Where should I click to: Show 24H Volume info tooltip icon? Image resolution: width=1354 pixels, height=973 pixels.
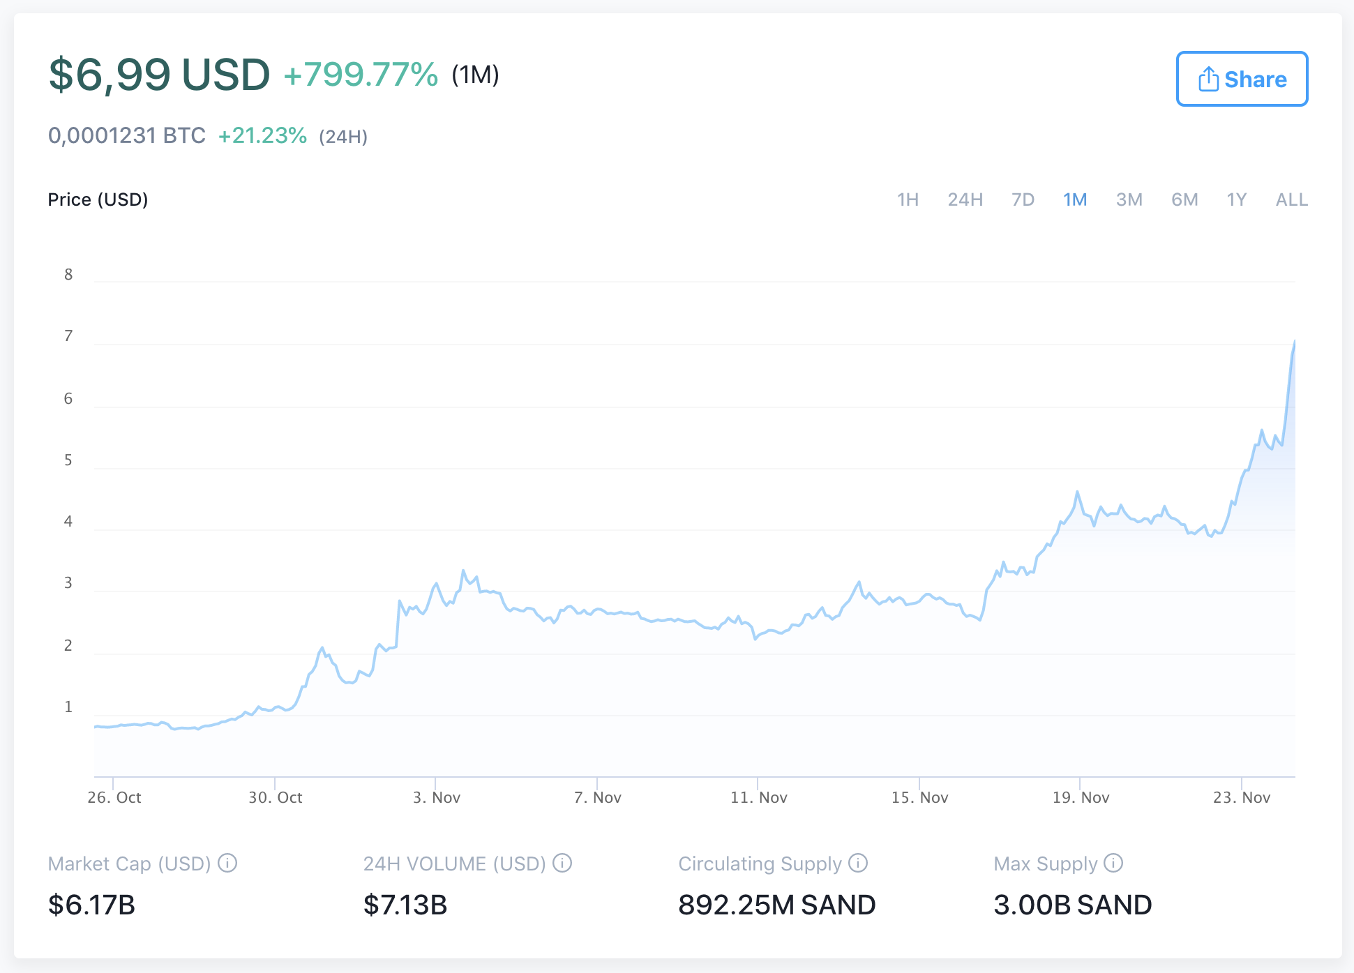click(x=562, y=863)
